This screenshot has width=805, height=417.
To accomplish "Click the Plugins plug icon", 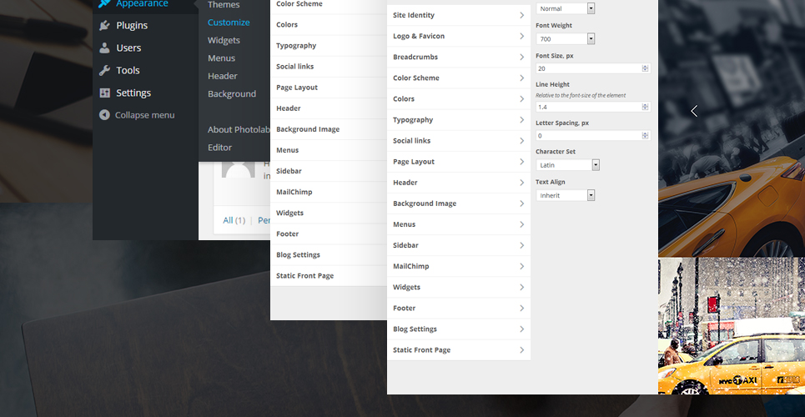I will [104, 25].
